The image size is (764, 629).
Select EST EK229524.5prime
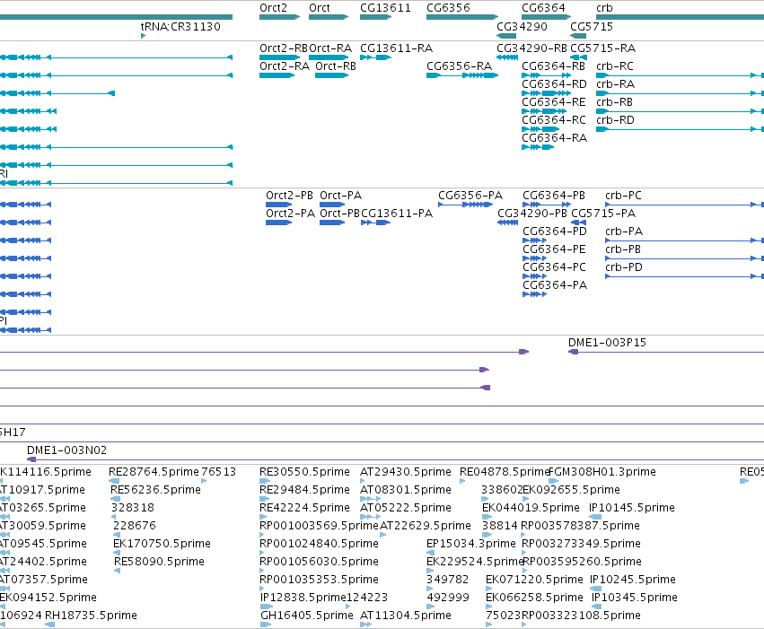[429, 571]
